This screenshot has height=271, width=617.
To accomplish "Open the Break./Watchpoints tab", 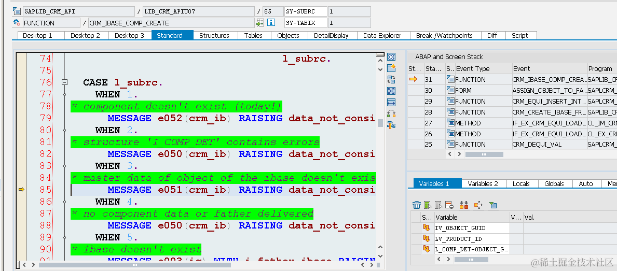I will 444,35.
